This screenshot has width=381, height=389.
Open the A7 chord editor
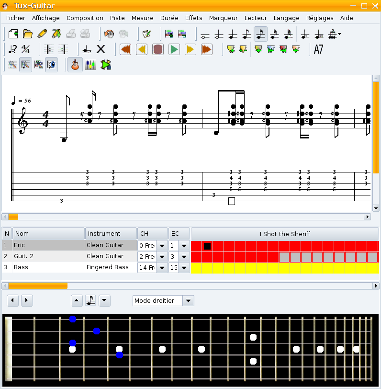pyautogui.click(x=318, y=49)
